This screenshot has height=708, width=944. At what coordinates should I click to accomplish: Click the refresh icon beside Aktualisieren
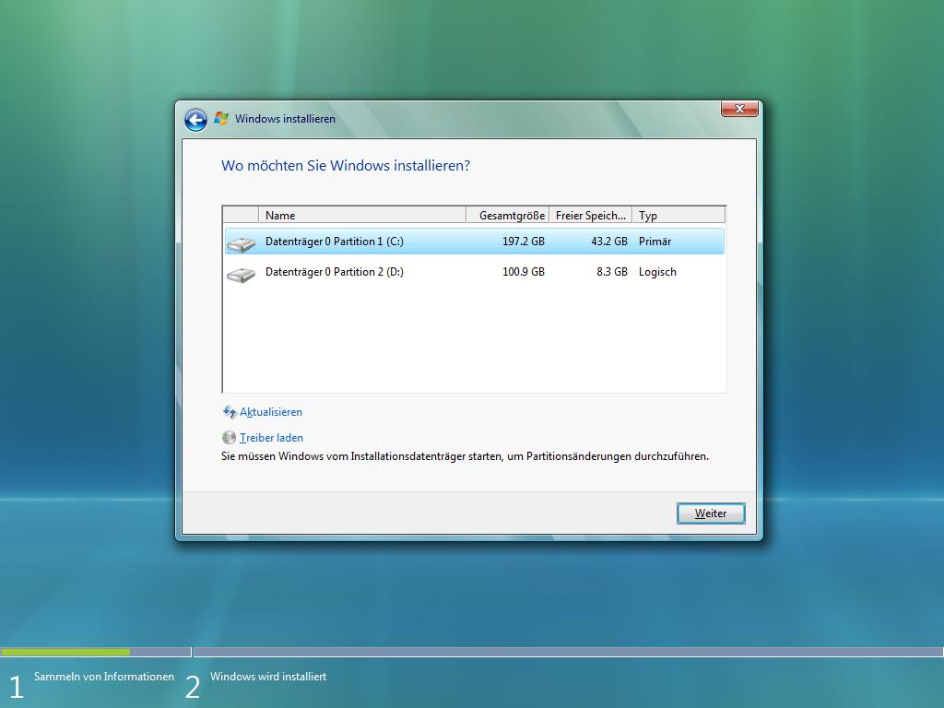coord(230,412)
